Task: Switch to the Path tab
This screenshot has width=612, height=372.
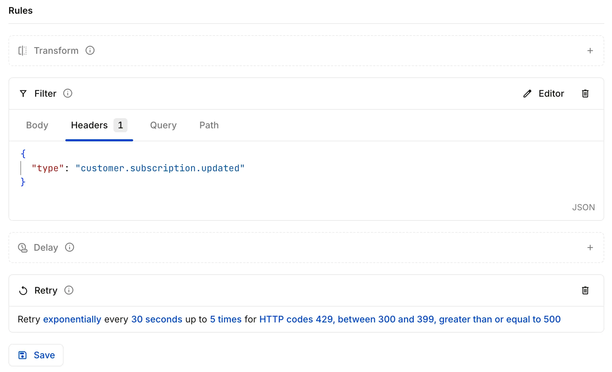Action: click(209, 126)
